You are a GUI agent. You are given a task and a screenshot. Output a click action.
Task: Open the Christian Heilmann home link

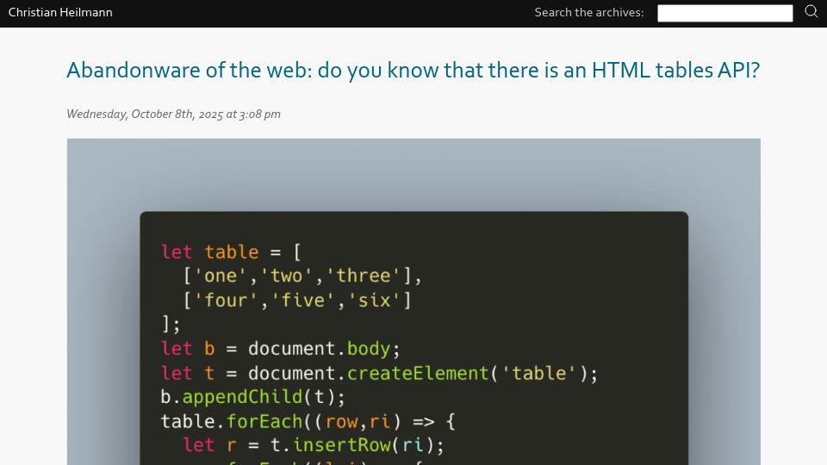[x=60, y=13]
